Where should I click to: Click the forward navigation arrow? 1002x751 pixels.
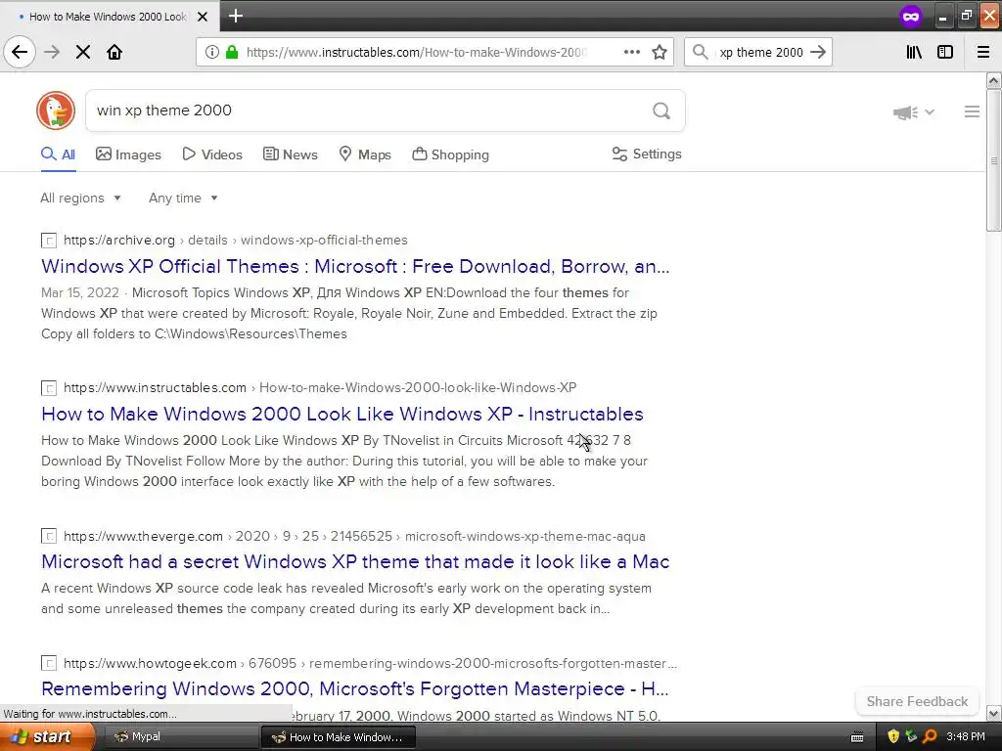click(x=52, y=52)
